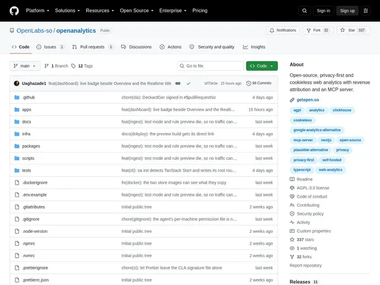This screenshot has width=380, height=285.
Task: Open the 98 Commits history
Action: coord(259,83)
